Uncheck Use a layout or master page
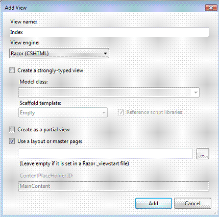The width and height of the screenshot is (219, 217). (x=12, y=141)
